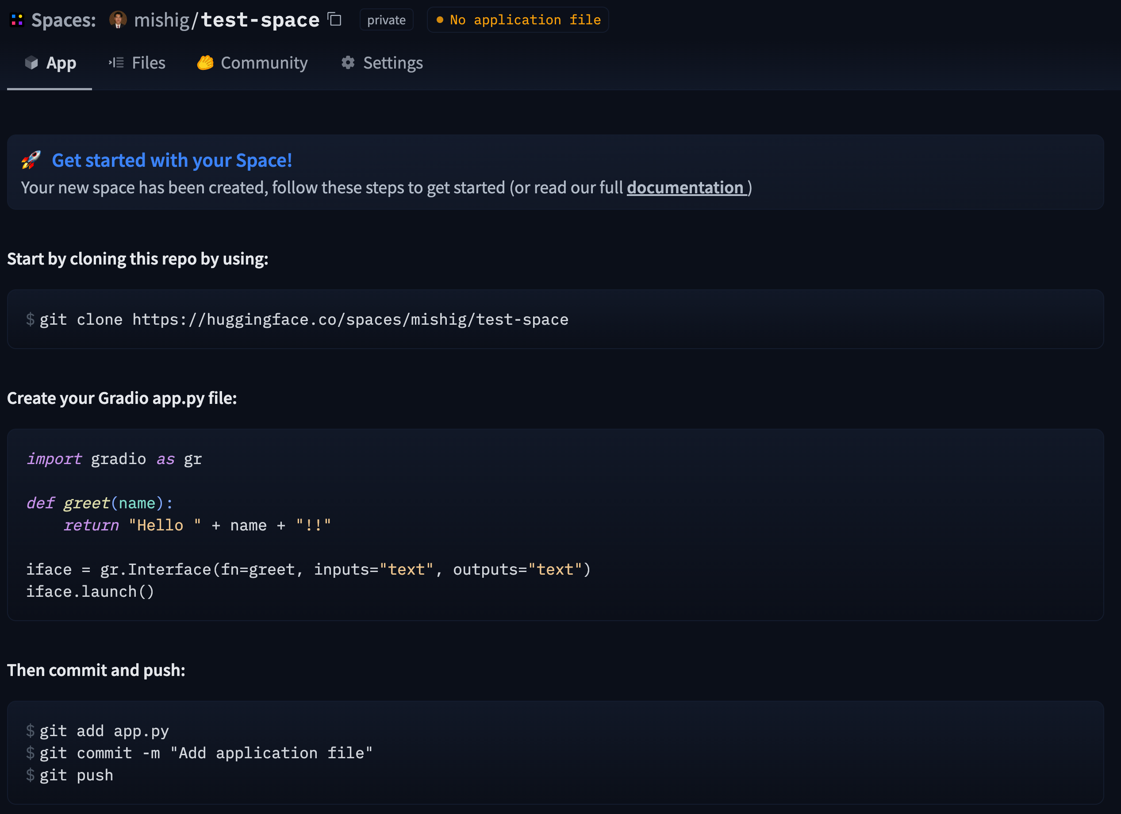Click the Community hands emoji icon
The image size is (1121, 814).
pyautogui.click(x=205, y=63)
